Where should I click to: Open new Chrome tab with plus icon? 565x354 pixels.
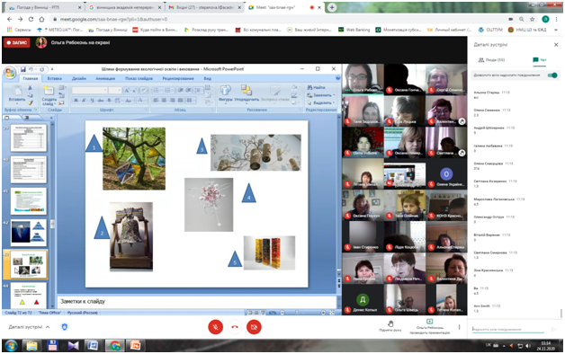pyautogui.click(x=332, y=7)
